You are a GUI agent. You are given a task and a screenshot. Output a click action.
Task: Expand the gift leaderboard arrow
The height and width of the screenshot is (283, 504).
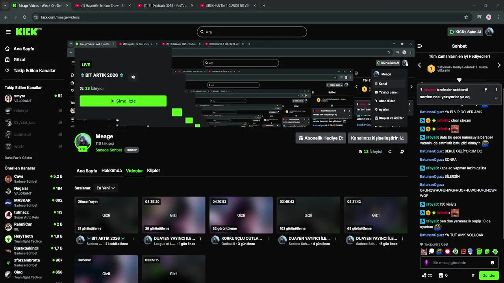459,80
